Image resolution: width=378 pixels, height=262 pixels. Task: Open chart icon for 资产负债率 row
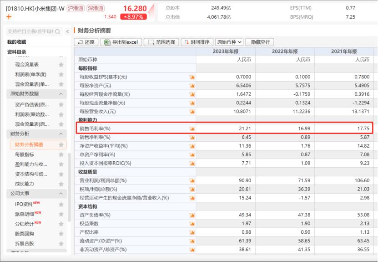pos(192,215)
